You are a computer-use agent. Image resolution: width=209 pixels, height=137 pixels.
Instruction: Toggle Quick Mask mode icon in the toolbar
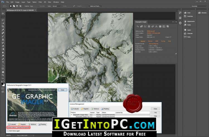click(x=3, y=88)
